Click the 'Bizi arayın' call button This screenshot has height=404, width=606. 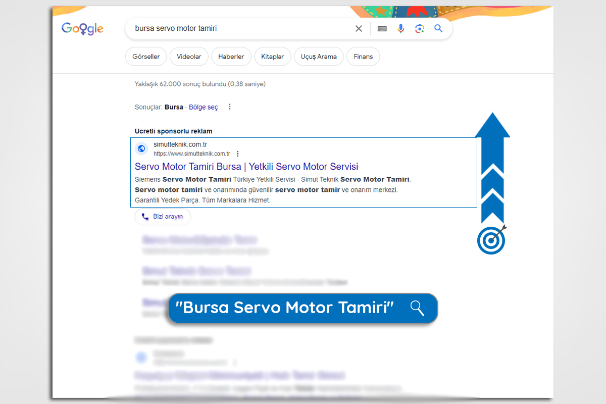(163, 216)
